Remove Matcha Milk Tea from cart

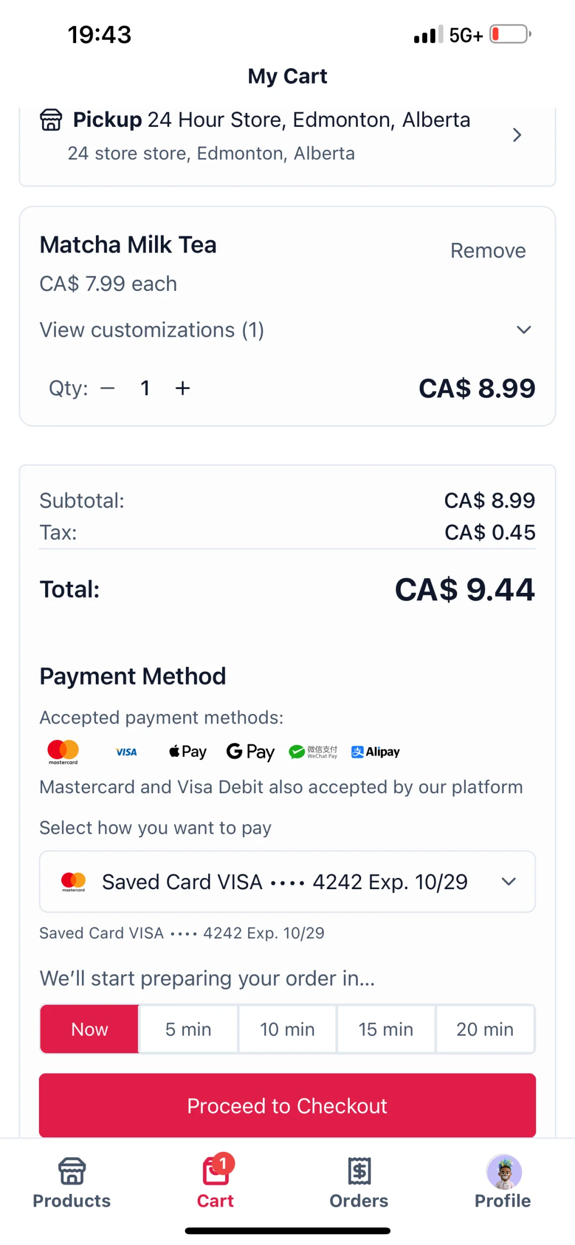(488, 250)
